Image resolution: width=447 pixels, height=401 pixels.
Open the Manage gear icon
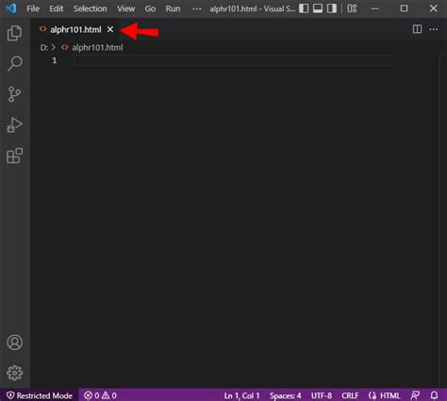point(14,373)
